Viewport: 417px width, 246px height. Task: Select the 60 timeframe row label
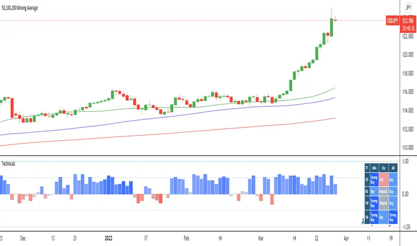click(x=367, y=191)
